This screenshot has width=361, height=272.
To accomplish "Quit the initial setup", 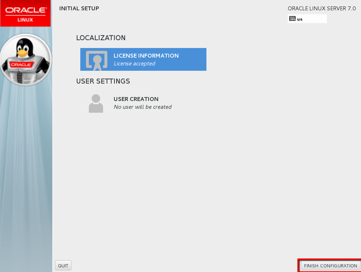I will (x=63, y=266).
